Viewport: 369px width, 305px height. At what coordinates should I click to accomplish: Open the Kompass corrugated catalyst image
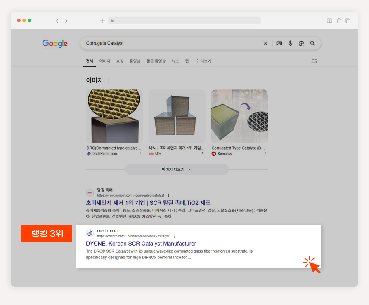click(239, 116)
